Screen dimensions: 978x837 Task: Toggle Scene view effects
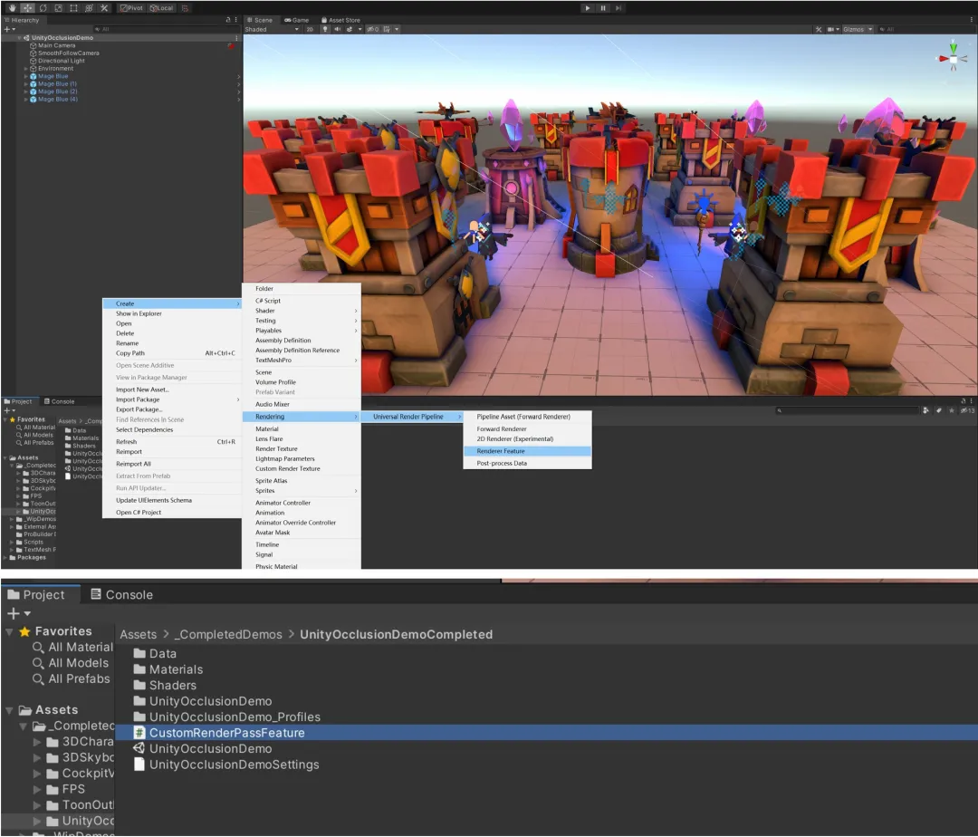pyautogui.click(x=350, y=29)
